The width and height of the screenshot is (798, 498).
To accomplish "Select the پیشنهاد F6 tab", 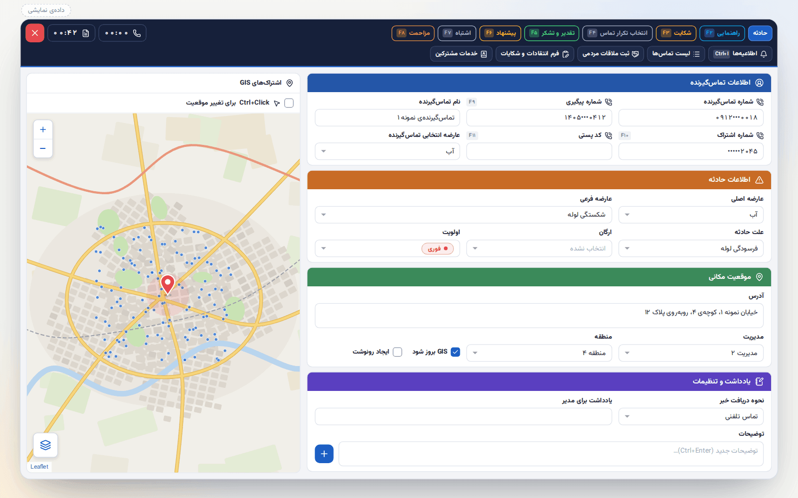I will 500,33.
